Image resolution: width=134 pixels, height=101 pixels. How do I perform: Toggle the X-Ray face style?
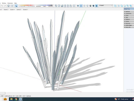pos(78,6)
